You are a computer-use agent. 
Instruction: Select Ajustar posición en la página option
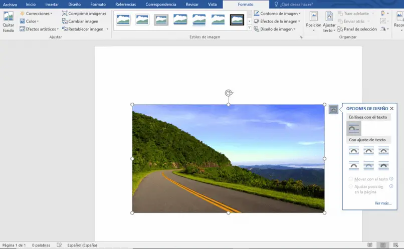point(351,186)
